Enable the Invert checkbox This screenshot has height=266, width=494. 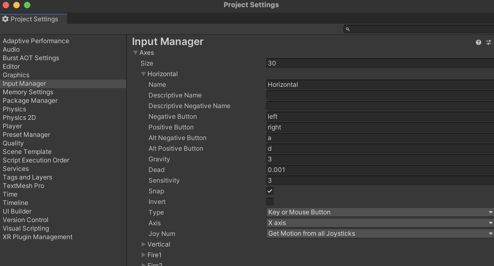(270, 202)
